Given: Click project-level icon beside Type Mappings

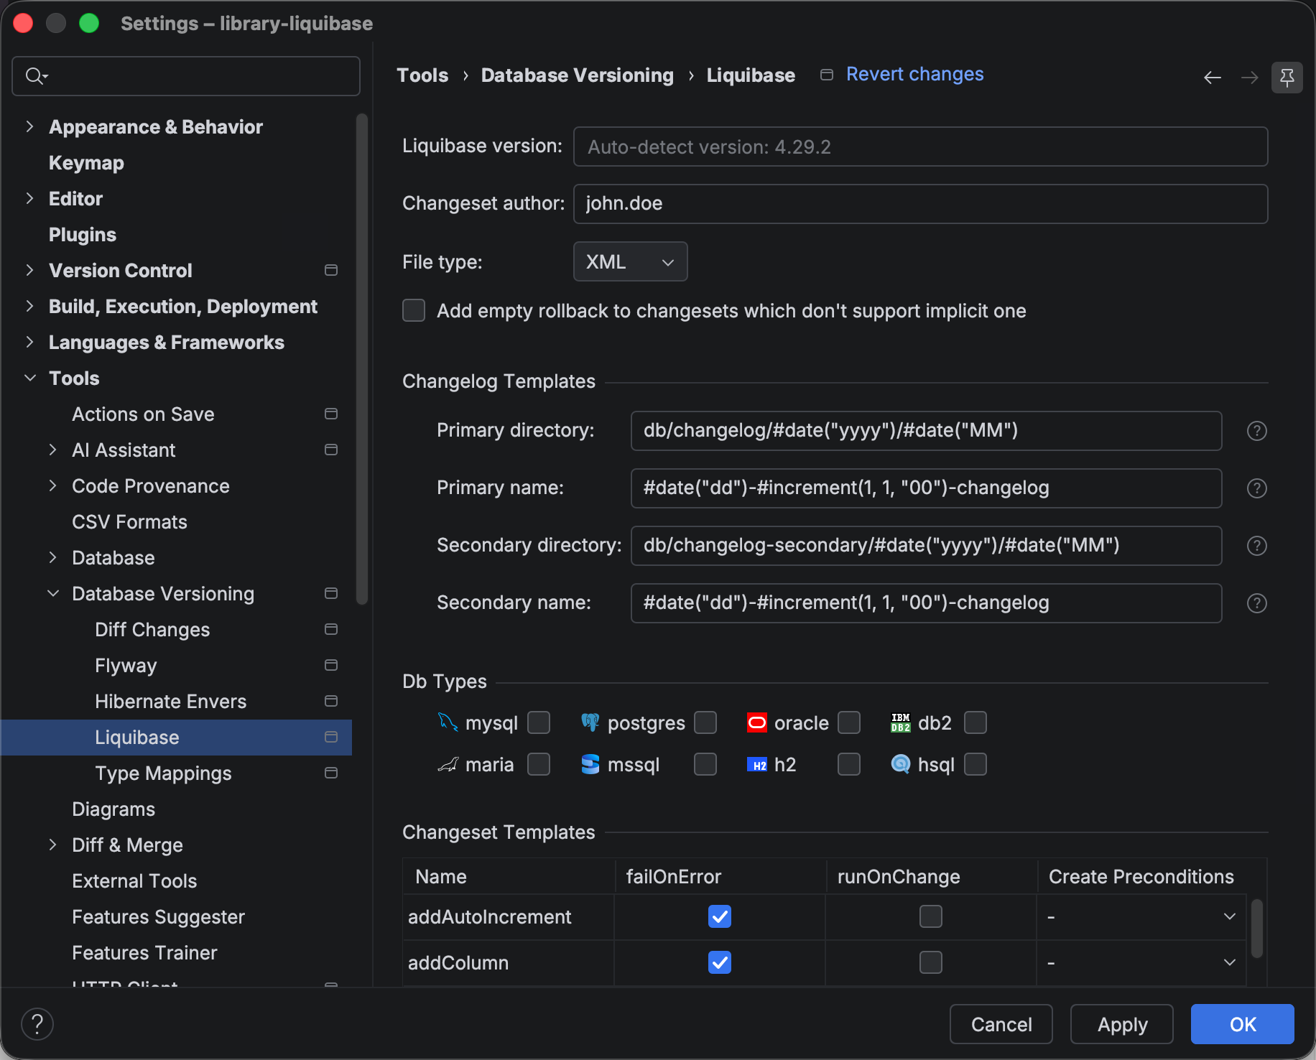Looking at the screenshot, I should pyautogui.click(x=331, y=773).
